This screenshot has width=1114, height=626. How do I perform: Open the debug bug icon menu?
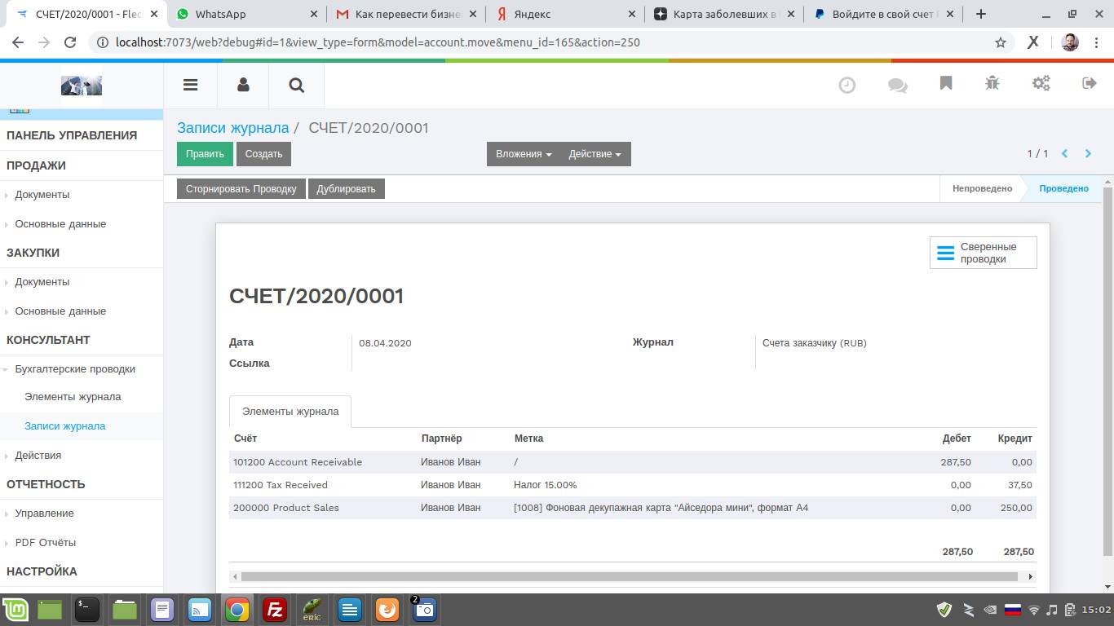(992, 84)
